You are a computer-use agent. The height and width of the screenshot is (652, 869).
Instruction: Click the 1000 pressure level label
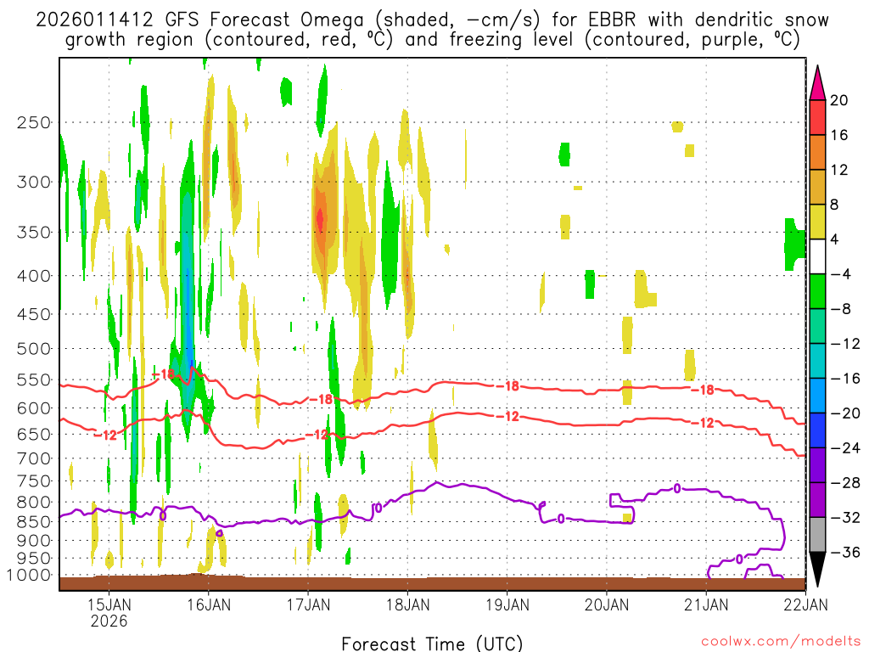31,575
